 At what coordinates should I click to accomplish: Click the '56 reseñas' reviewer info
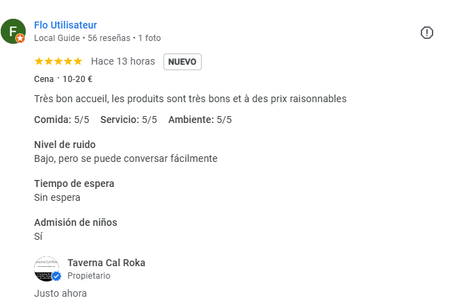pos(109,38)
